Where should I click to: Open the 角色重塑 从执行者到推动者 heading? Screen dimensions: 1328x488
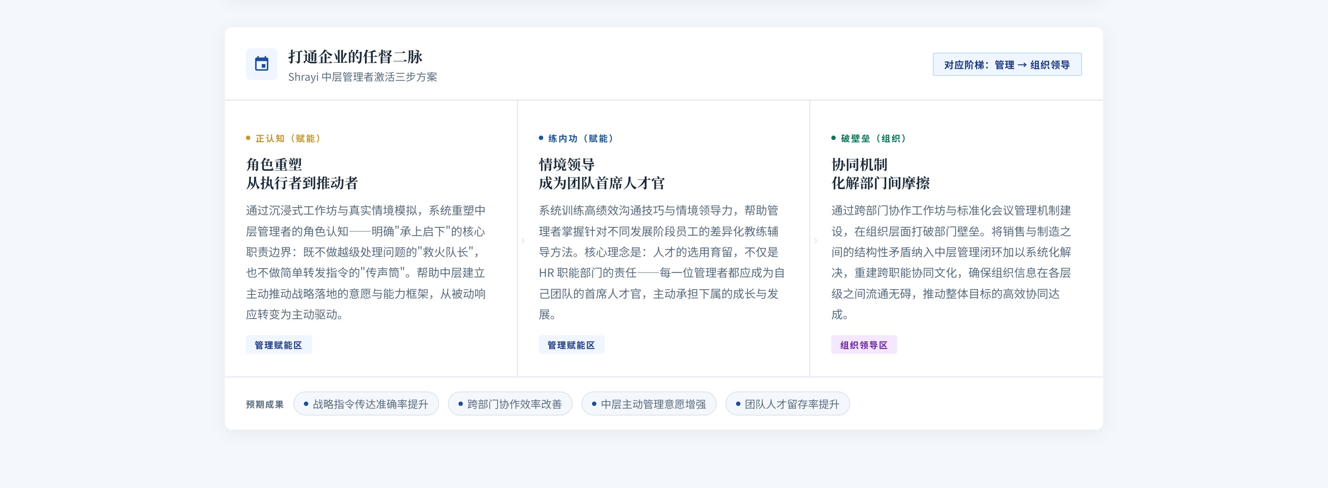pyautogui.click(x=302, y=174)
